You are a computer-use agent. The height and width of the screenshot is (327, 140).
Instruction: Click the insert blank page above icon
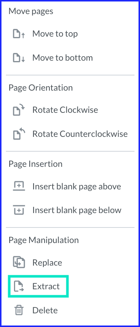[x=19, y=186]
